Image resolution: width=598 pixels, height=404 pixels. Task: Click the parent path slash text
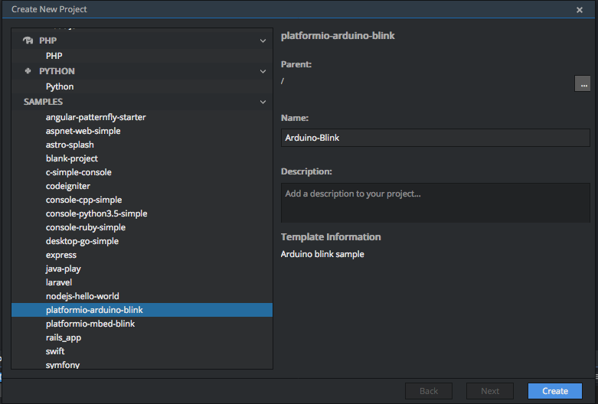(x=283, y=81)
